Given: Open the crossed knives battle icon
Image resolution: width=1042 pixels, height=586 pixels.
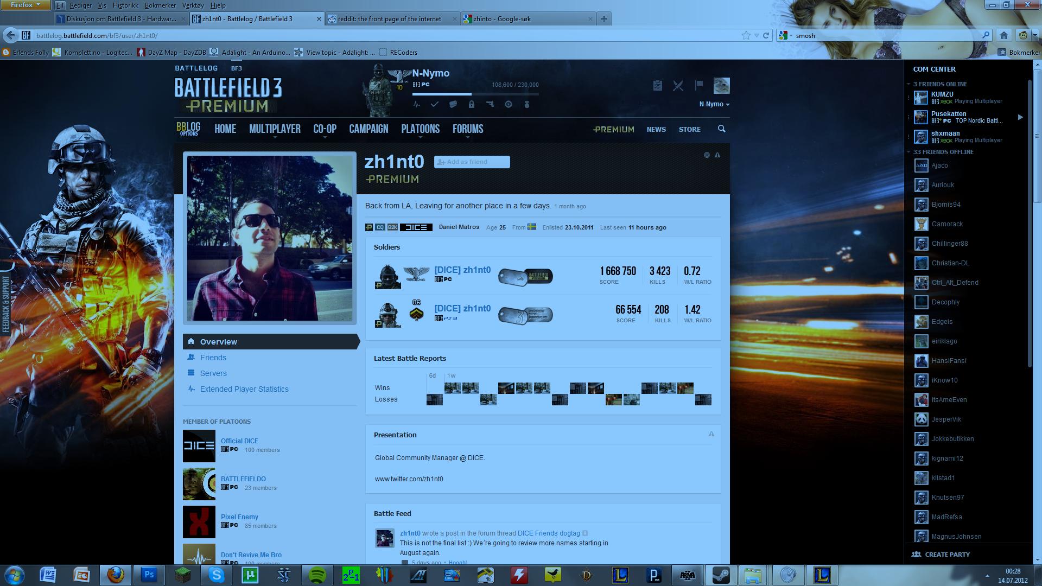Looking at the screenshot, I should 678,86.
